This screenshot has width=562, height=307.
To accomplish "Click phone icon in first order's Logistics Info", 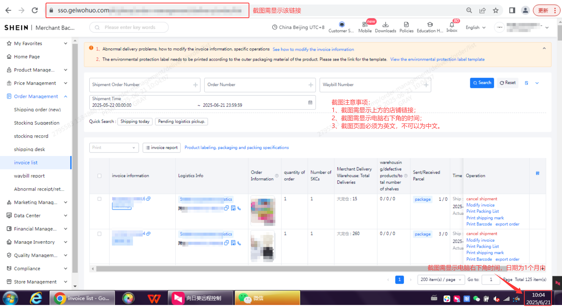I will coord(239,208).
